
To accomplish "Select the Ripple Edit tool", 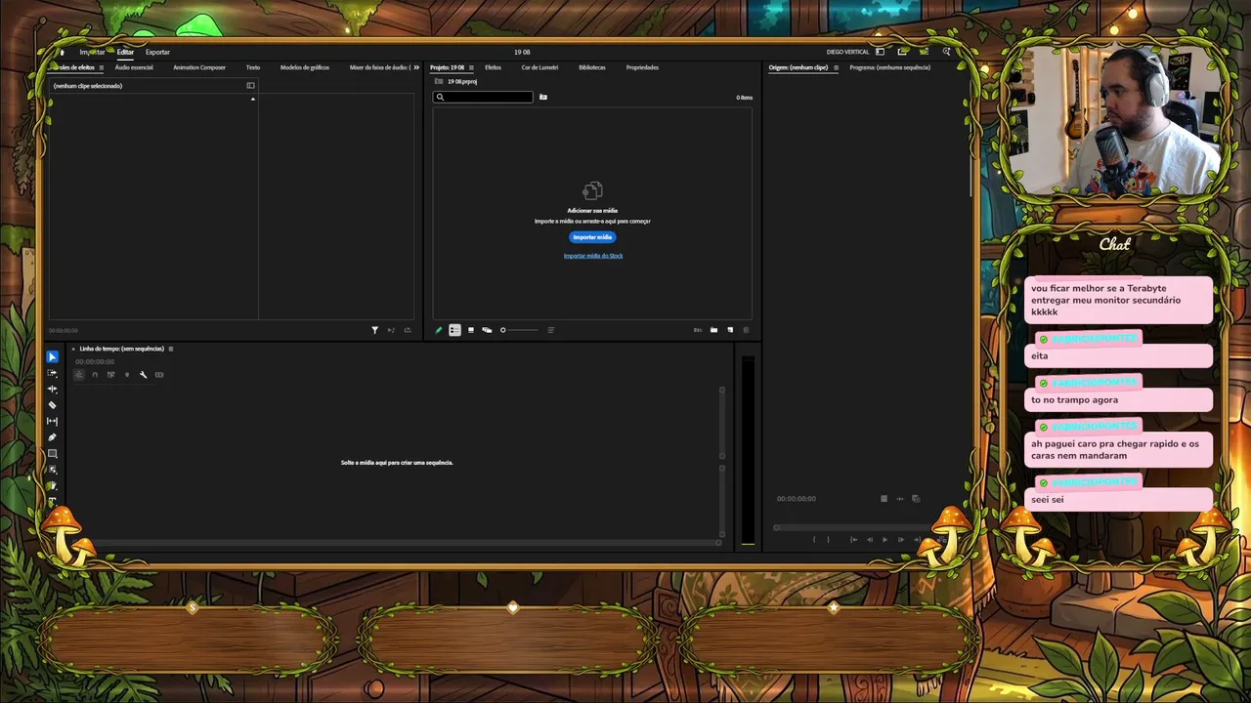I will point(53,389).
